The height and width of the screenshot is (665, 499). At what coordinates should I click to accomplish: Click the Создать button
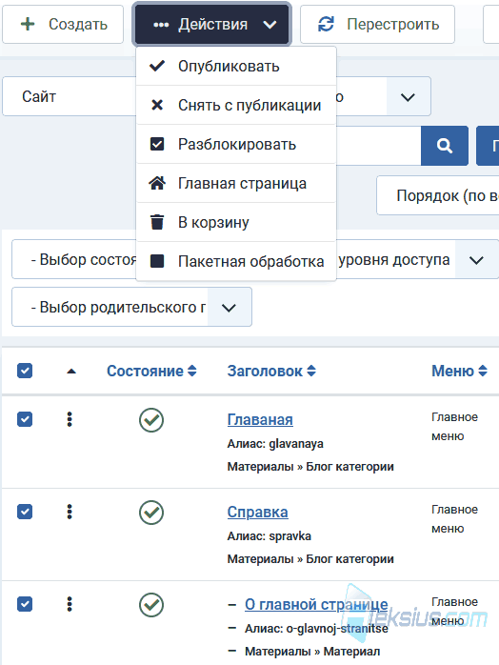coord(63,24)
